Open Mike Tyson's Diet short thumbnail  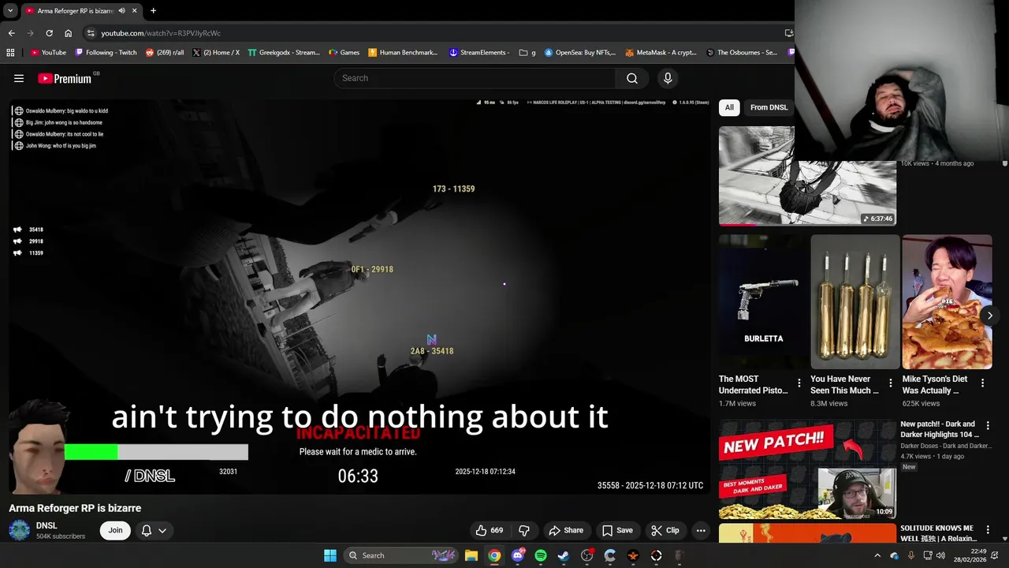click(947, 301)
